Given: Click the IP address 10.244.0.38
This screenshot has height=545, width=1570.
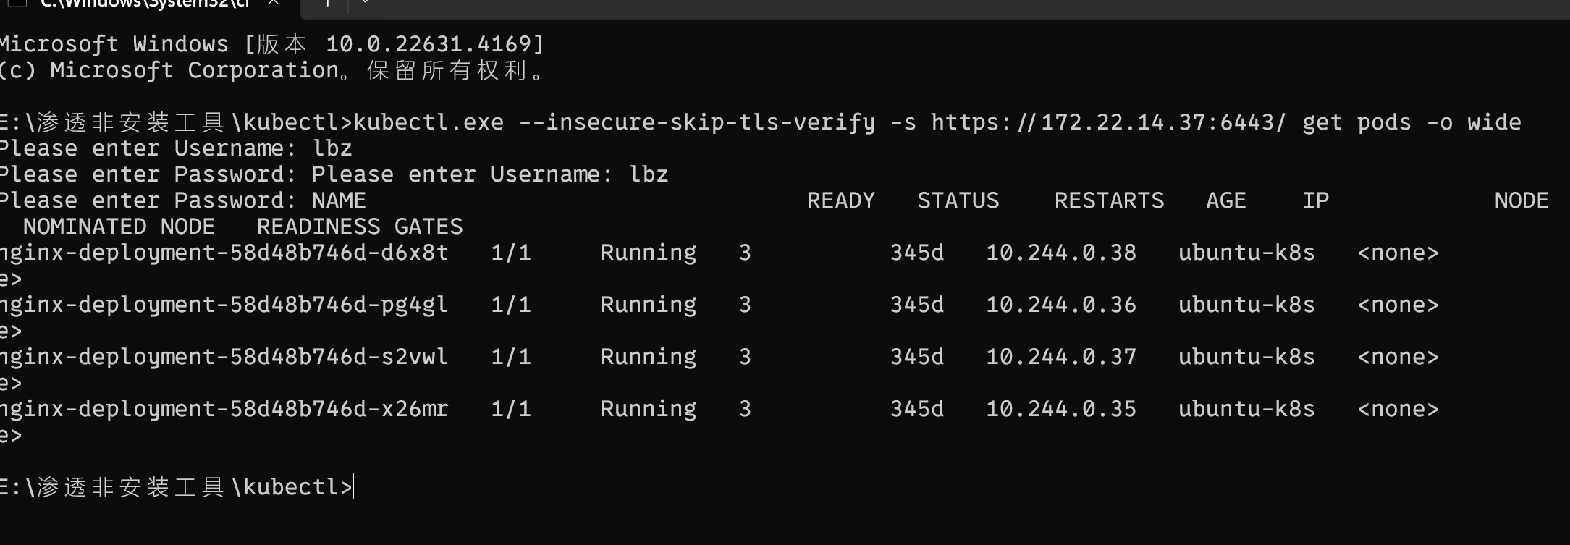Looking at the screenshot, I should point(1061,253).
